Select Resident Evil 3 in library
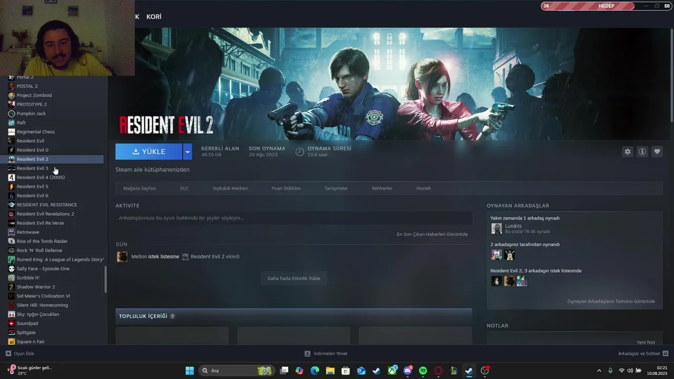The height and width of the screenshot is (379, 674). click(32, 168)
